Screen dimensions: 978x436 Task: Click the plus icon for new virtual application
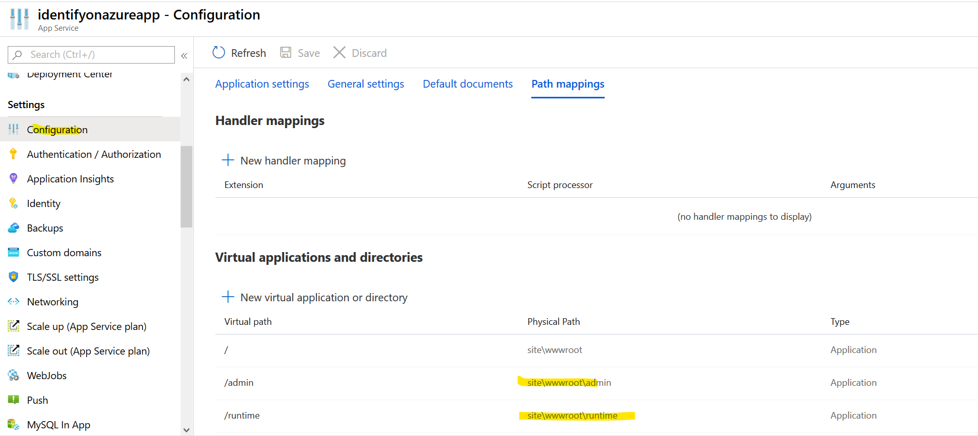pos(228,297)
